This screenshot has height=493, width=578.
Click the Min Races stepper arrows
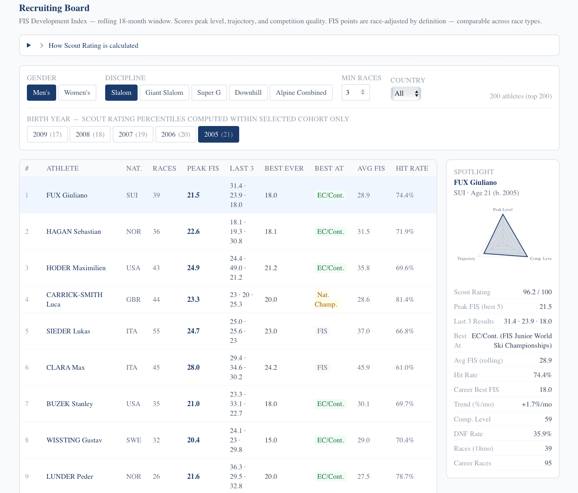click(x=363, y=92)
